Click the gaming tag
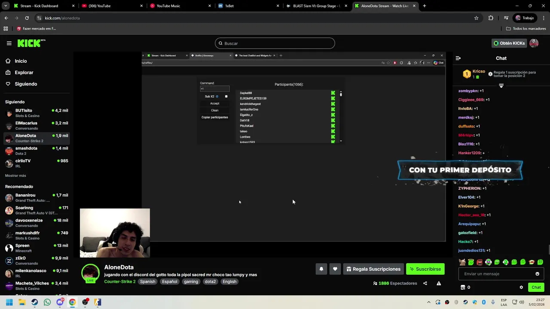 point(191,282)
